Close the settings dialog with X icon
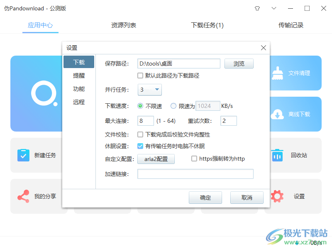Screen dimensions: 332x249 [263, 48]
